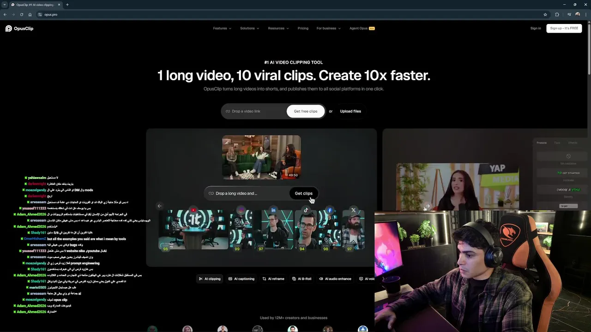Expand the For business menu
This screenshot has height=332, width=591.
click(x=328, y=28)
